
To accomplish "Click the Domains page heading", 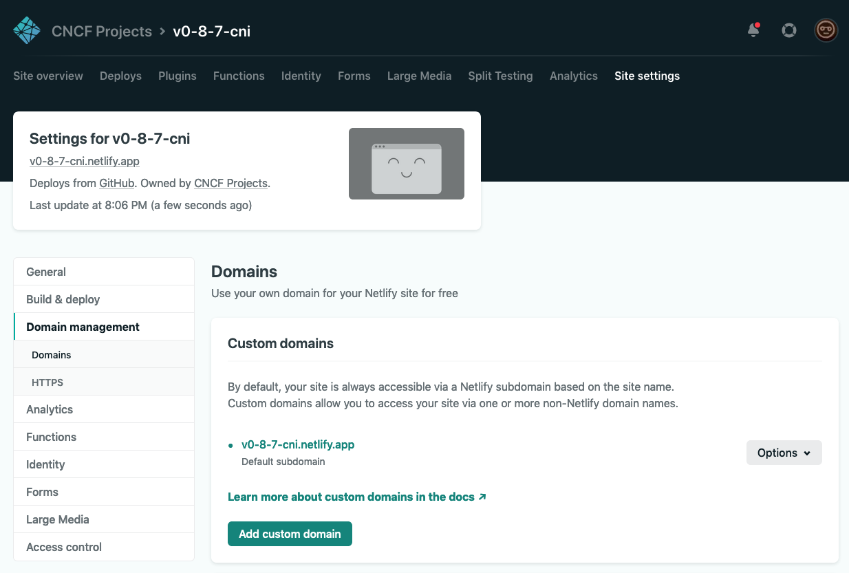I will coord(244,271).
